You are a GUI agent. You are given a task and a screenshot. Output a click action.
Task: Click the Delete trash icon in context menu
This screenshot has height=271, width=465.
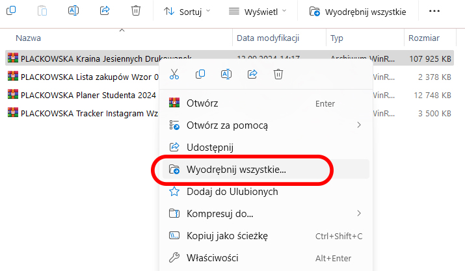click(278, 74)
